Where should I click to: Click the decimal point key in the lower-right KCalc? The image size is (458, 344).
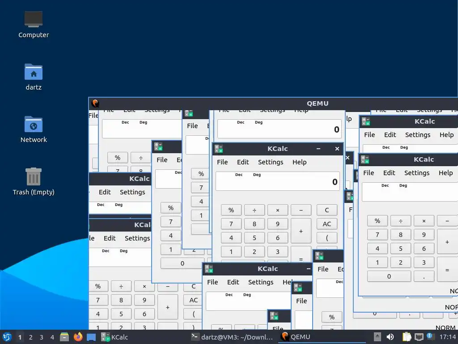[x=424, y=276]
